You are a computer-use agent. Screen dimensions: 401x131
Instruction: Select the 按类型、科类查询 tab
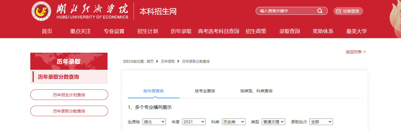coord(256,91)
